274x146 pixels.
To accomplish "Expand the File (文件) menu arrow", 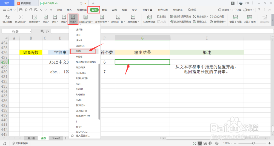I will 15,10.
